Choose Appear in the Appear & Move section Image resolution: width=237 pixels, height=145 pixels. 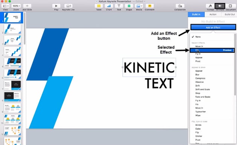199,71
